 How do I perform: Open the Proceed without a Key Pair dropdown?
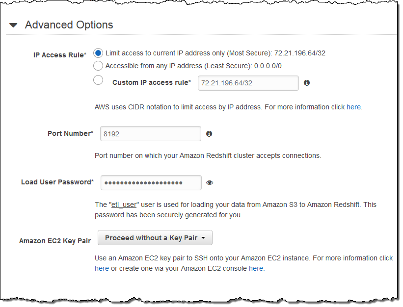point(155,238)
